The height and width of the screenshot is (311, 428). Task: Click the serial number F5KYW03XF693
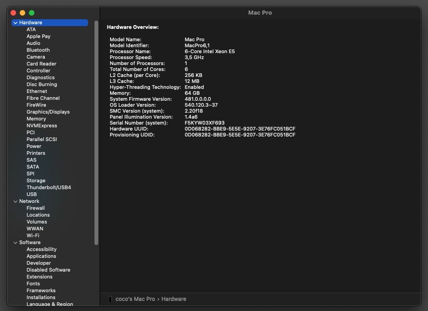pyautogui.click(x=205, y=123)
